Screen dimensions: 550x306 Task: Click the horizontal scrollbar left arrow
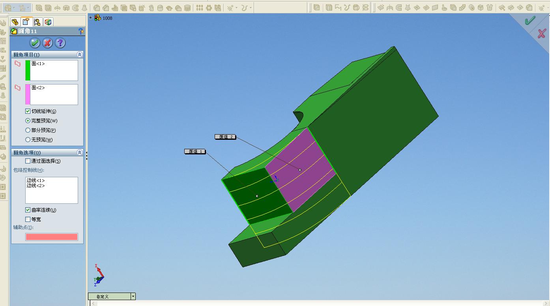pyautogui.click(x=94, y=303)
